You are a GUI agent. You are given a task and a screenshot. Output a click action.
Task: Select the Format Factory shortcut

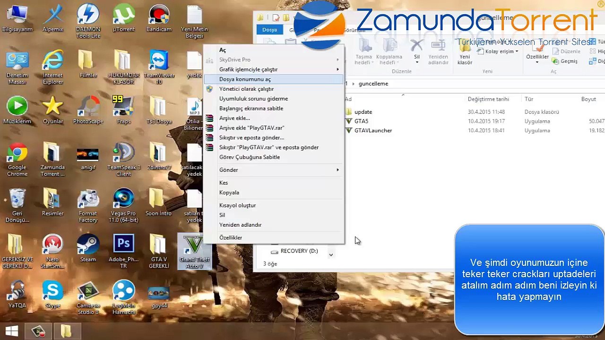[x=88, y=205]
